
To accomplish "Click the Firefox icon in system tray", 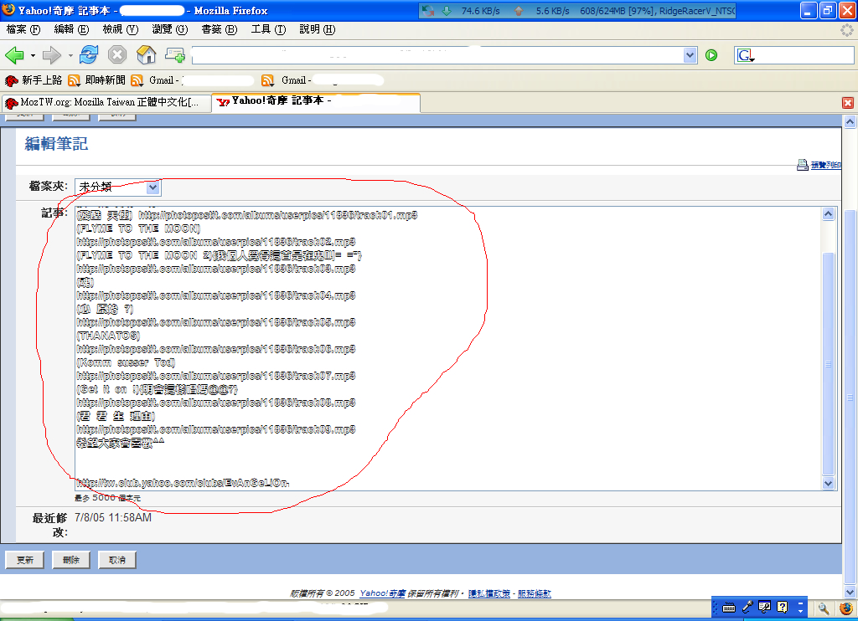I will click(x=846, y=608).
